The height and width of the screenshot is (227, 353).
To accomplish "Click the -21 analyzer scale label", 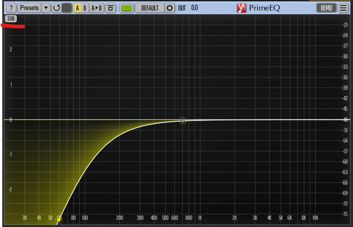I will point(345,25).
